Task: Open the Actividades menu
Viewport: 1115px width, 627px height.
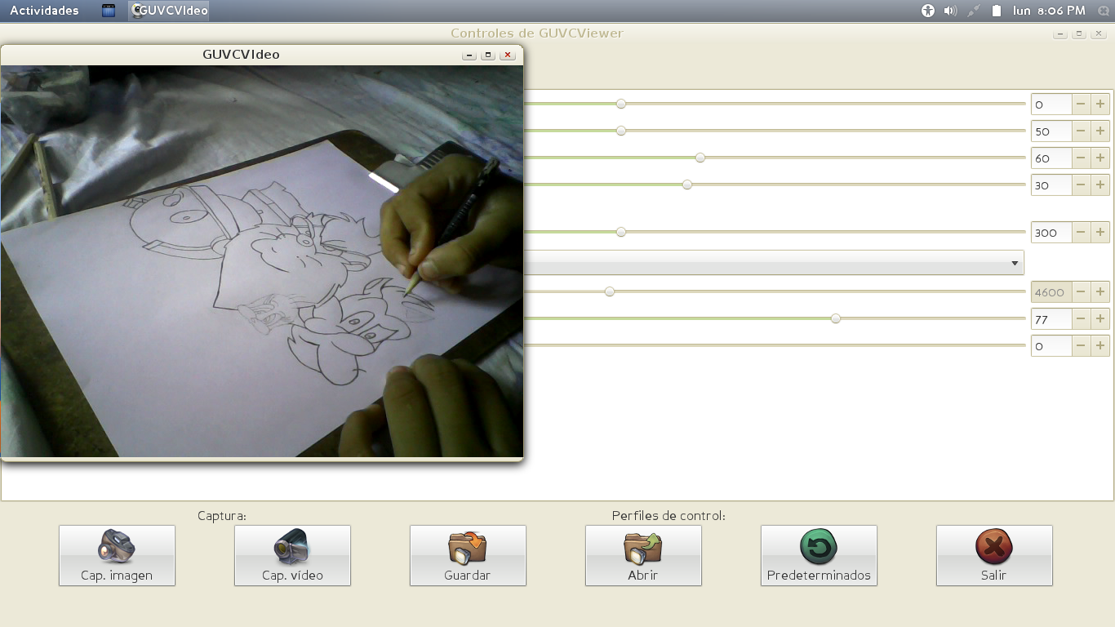Action: (43, 11)
